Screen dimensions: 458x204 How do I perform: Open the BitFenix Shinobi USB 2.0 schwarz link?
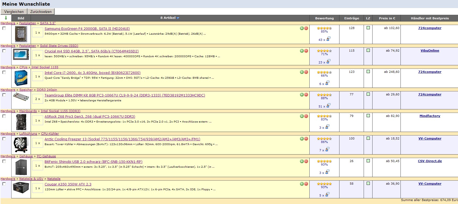coord(94,162)
